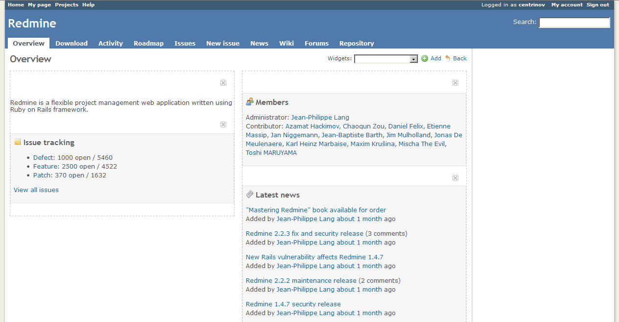Screen dimensions: 619x322
Task: Open the Defect tracker link
Action: click(x=44, y=158)
